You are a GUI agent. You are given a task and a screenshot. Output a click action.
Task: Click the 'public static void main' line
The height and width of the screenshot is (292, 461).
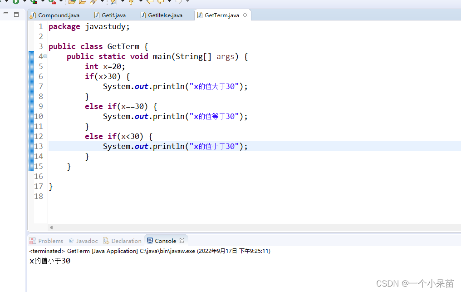tap(157, 56)
